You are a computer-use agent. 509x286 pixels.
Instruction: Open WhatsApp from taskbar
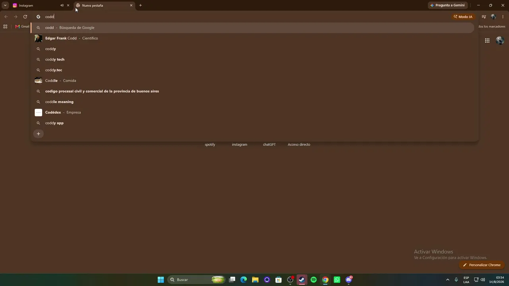coord(337,280)
